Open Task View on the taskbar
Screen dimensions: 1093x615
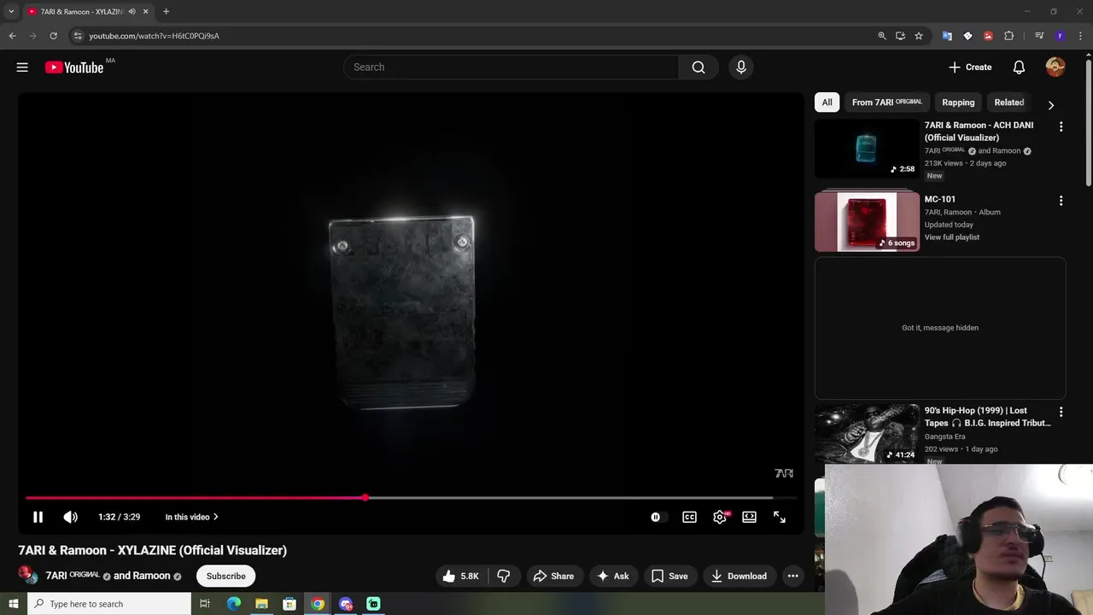click(205, 604)
